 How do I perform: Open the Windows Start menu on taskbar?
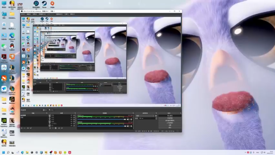point(3,152)
